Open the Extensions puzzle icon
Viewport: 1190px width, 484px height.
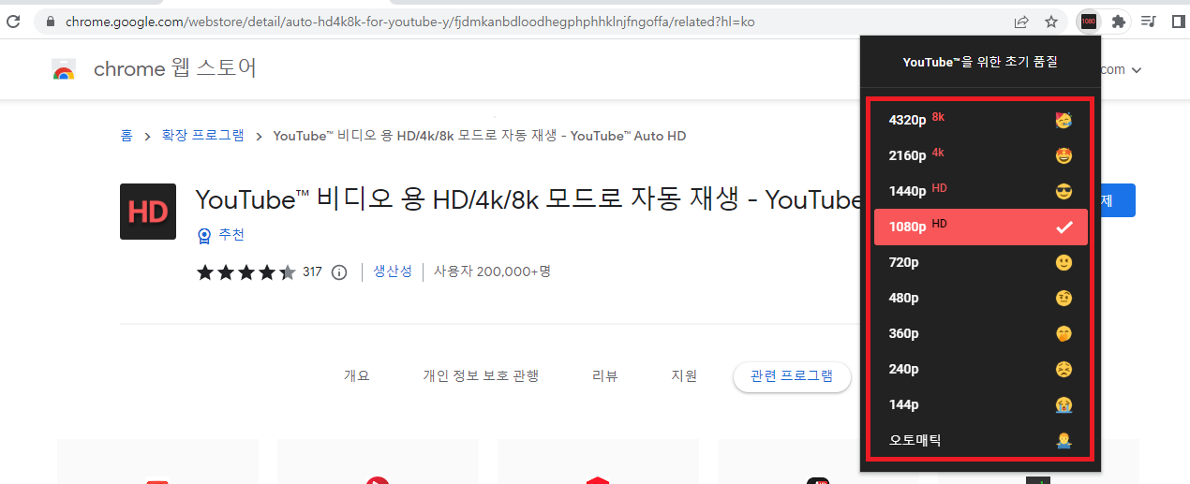coord(1118,22)
